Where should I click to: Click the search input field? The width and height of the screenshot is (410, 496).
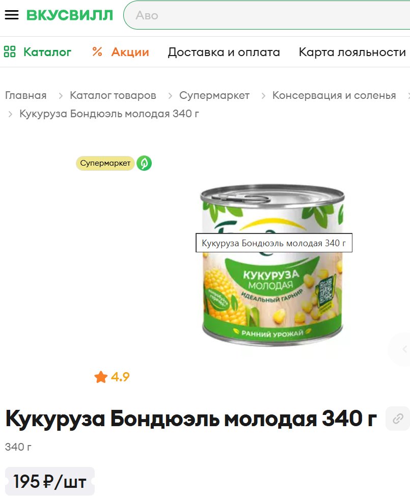[x=267, y=15]
